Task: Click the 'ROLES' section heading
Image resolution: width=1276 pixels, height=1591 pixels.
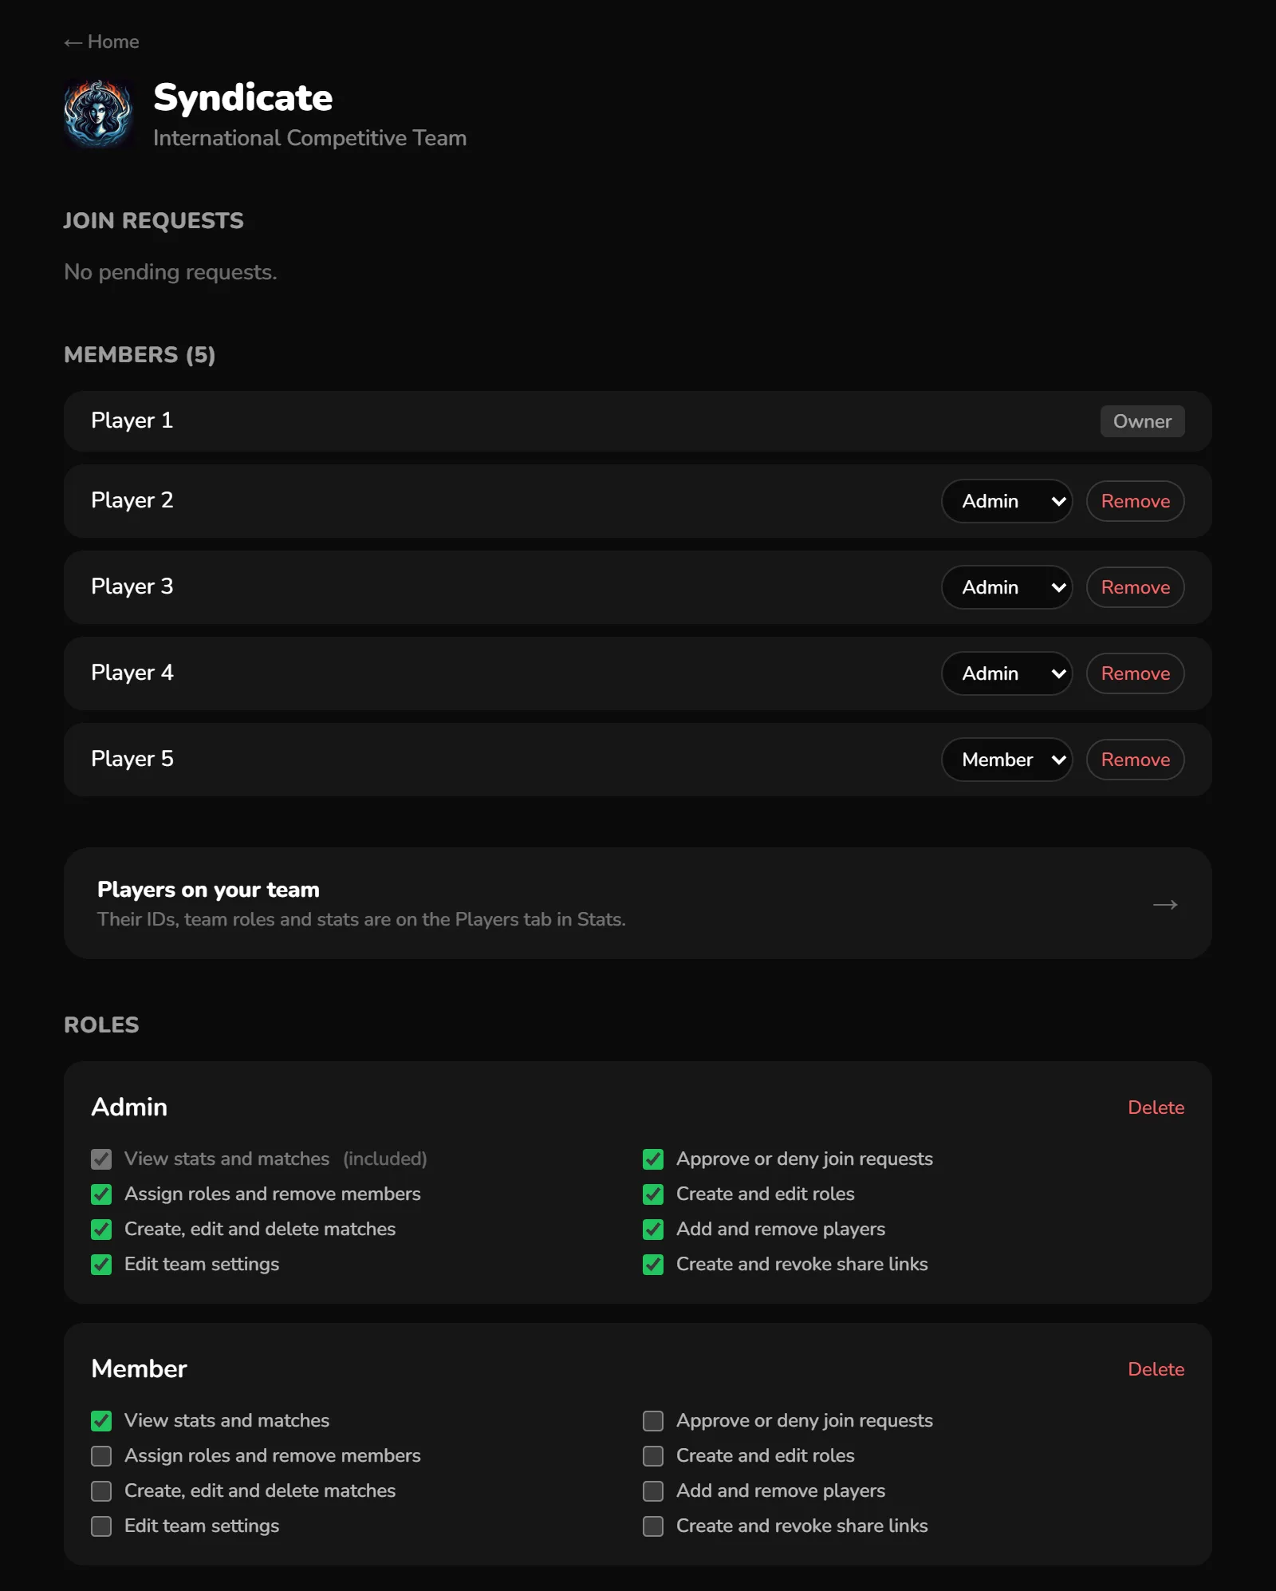Action: point(101,1025)
